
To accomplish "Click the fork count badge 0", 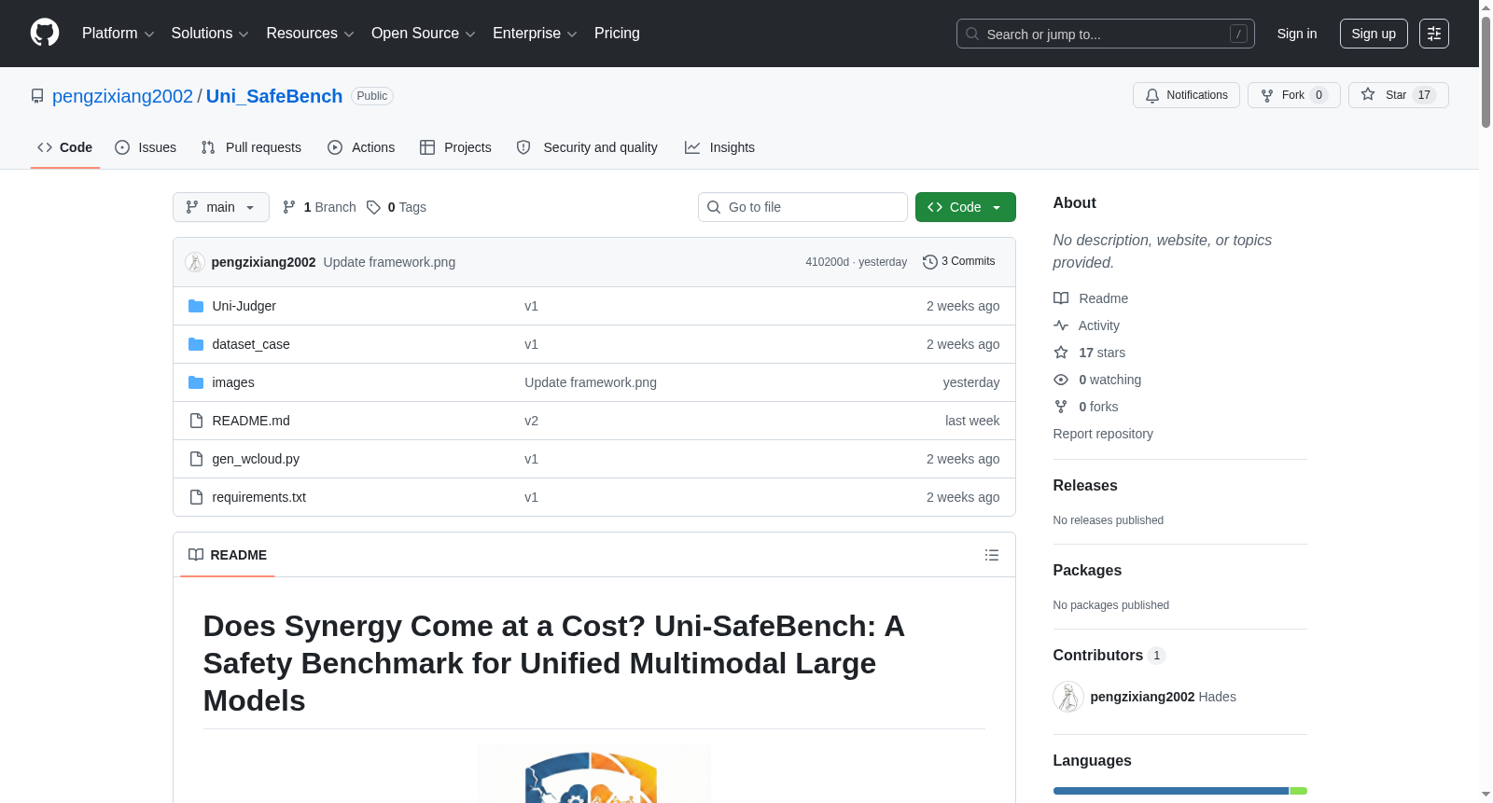I will coord(1319,95).
